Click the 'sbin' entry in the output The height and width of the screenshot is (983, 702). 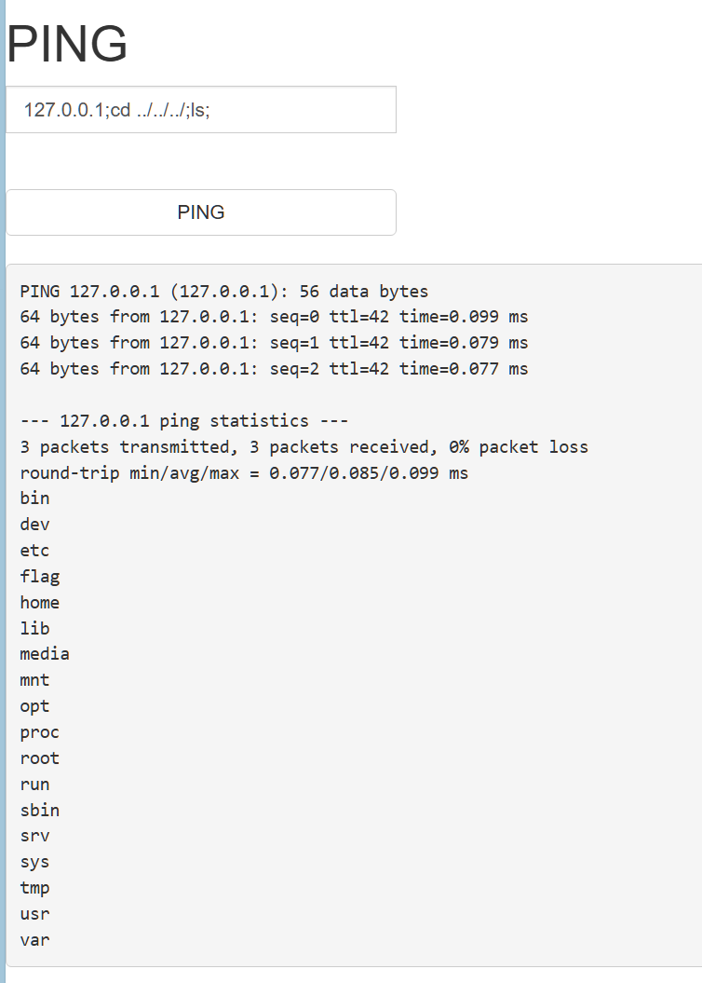(39, 811)
